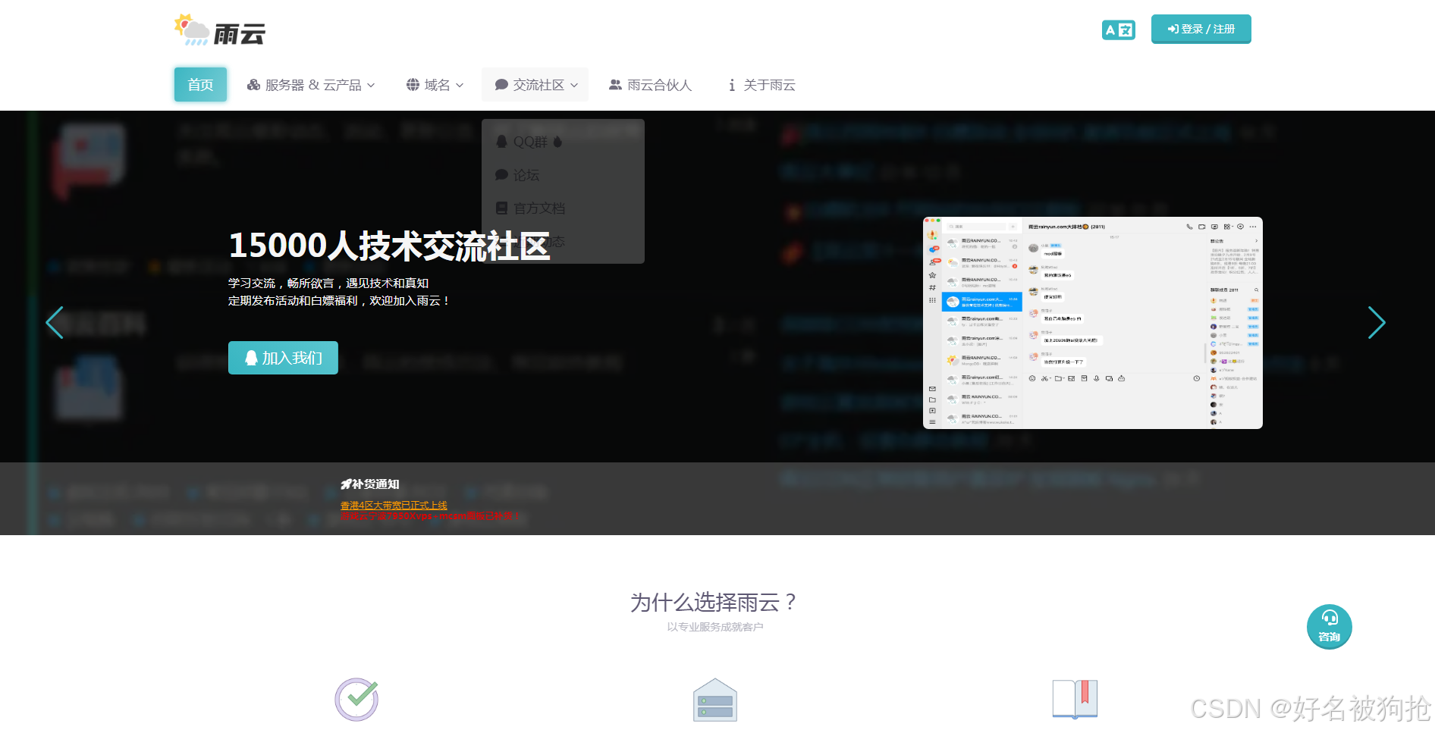Click the 补货通知 heading

(x=370, y=484)
